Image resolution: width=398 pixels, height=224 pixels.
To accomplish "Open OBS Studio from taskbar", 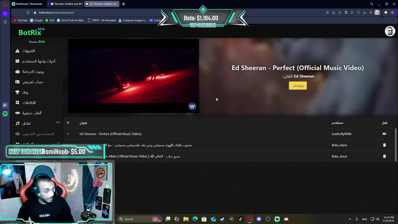I will [x=268, y=219].
